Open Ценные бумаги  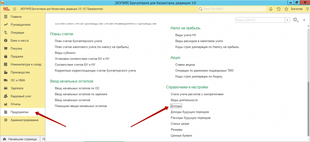pos(181,136)
